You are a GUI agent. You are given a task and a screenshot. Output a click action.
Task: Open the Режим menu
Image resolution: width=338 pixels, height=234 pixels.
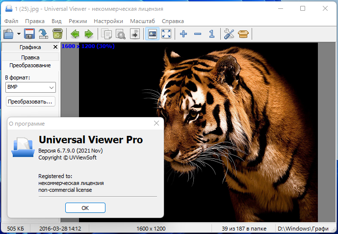[x=78, y=21]
